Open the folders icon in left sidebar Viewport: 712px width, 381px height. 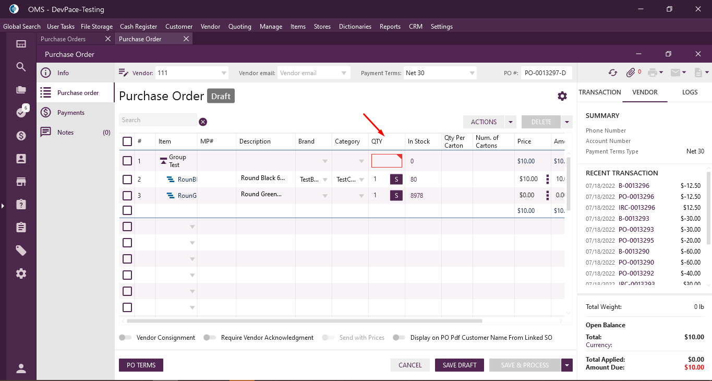pos(21,90)
